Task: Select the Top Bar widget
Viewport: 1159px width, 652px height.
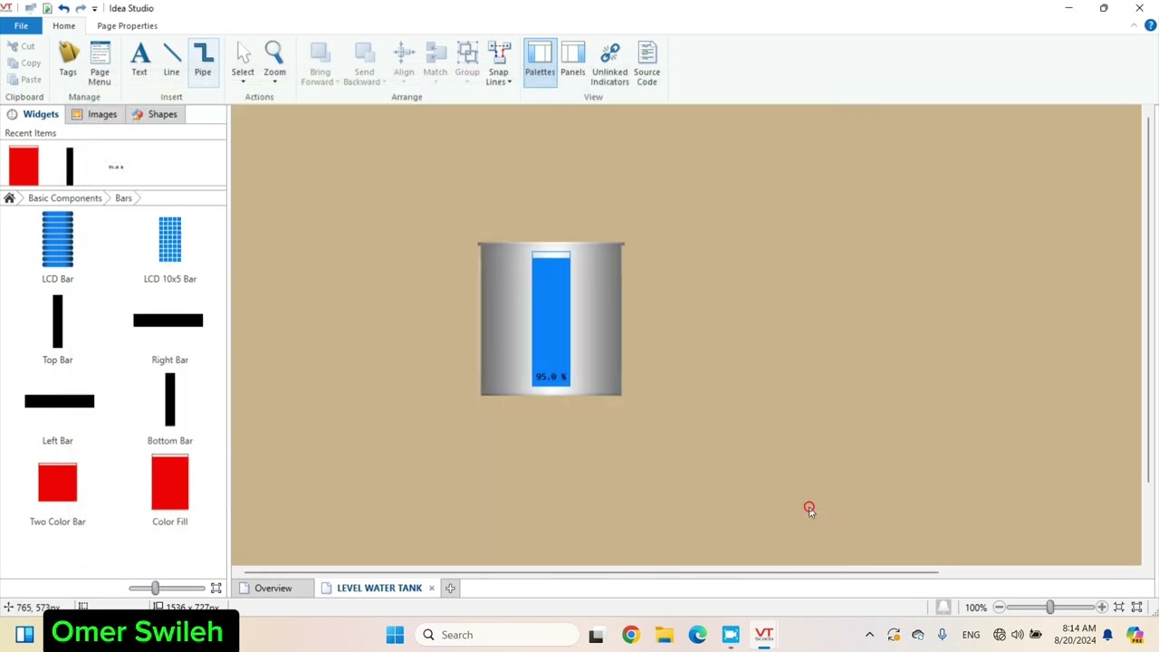Action: (57, 329)
